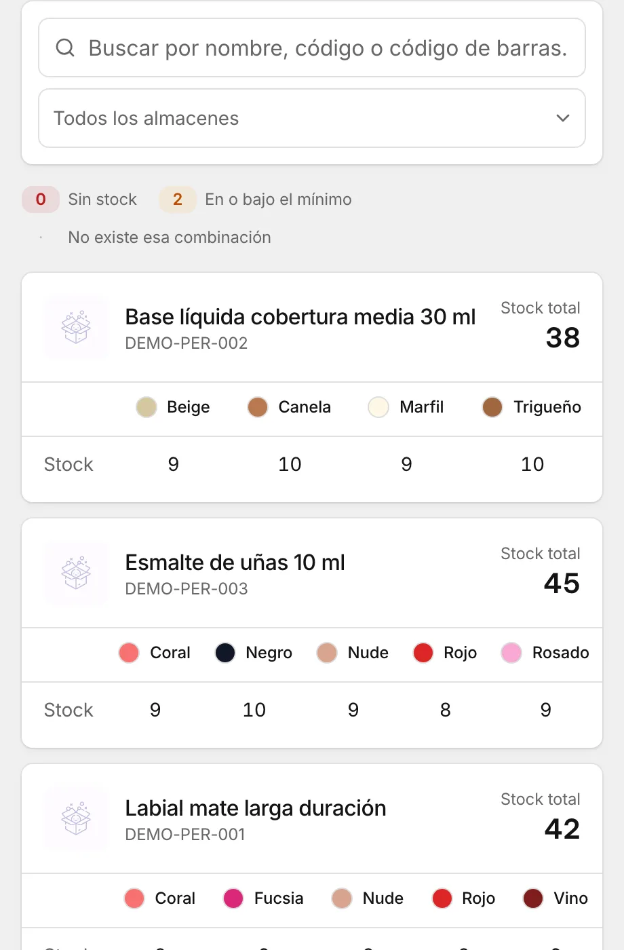Open Base líquida cobertura media 30 ml

300,317
